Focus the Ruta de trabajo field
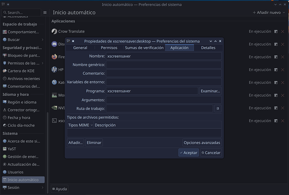The height and width of the screenshot is (195, 289). coord(160,108)
